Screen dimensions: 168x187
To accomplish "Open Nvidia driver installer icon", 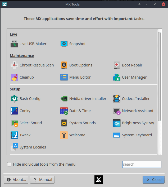I will click(64, 99).
